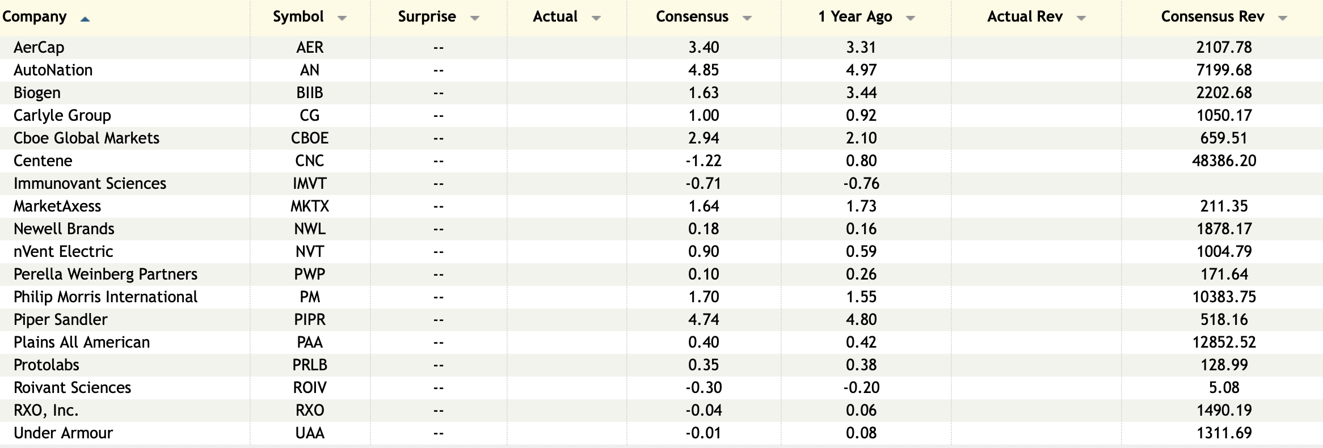Viewport: 1323px width, 448px height.
Task: Sort table by Company header text
Action: [35, 17]
